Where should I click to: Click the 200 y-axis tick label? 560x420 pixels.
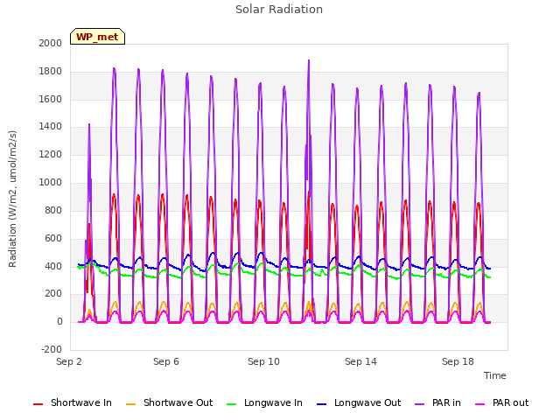53,294
